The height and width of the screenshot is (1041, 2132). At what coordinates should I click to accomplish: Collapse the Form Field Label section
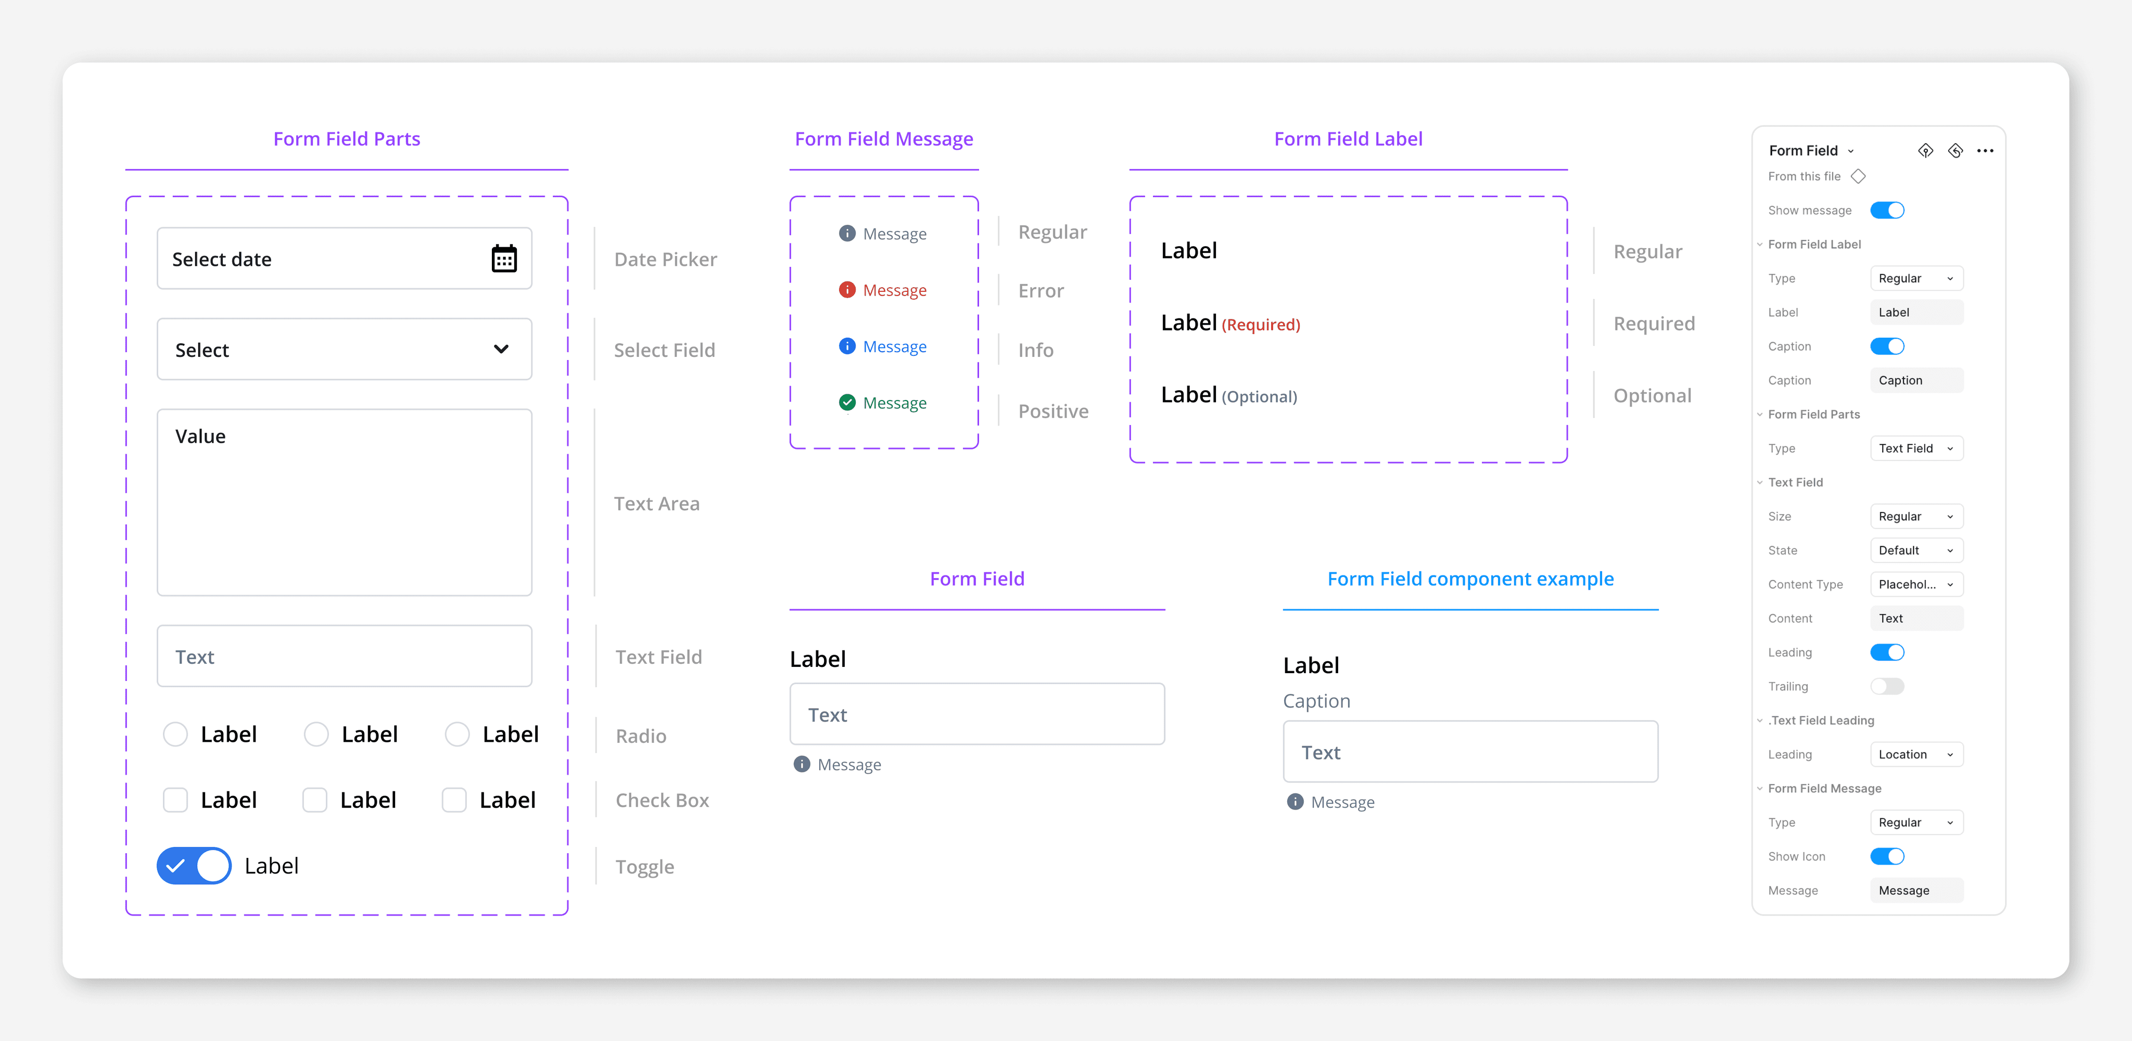pos(1760,244)
